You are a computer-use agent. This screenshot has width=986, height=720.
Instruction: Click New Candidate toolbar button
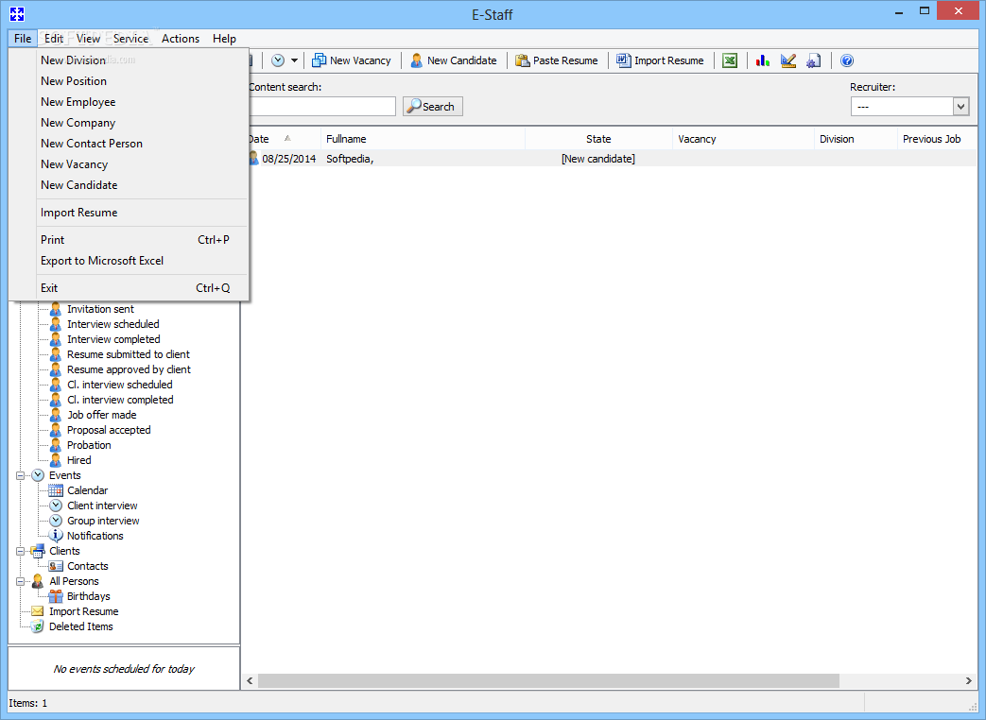point(454,60)
